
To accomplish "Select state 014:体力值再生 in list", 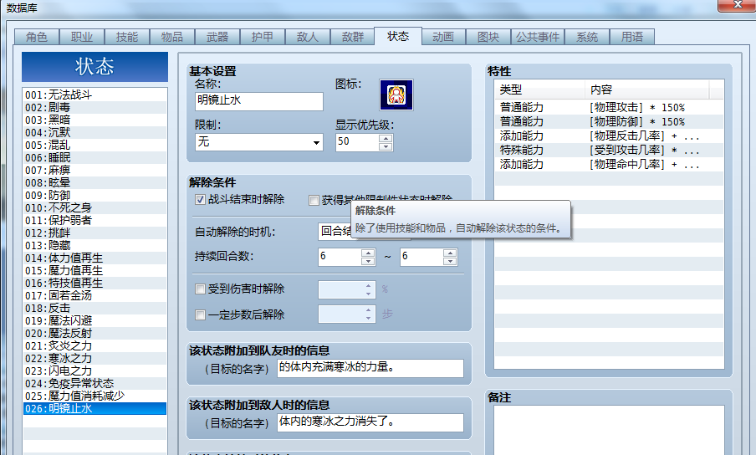I will 95,258.
